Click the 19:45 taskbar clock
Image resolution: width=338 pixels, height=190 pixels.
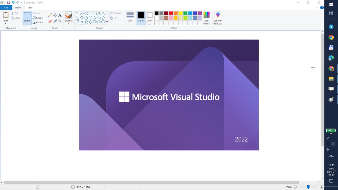[x=331, y=166]
